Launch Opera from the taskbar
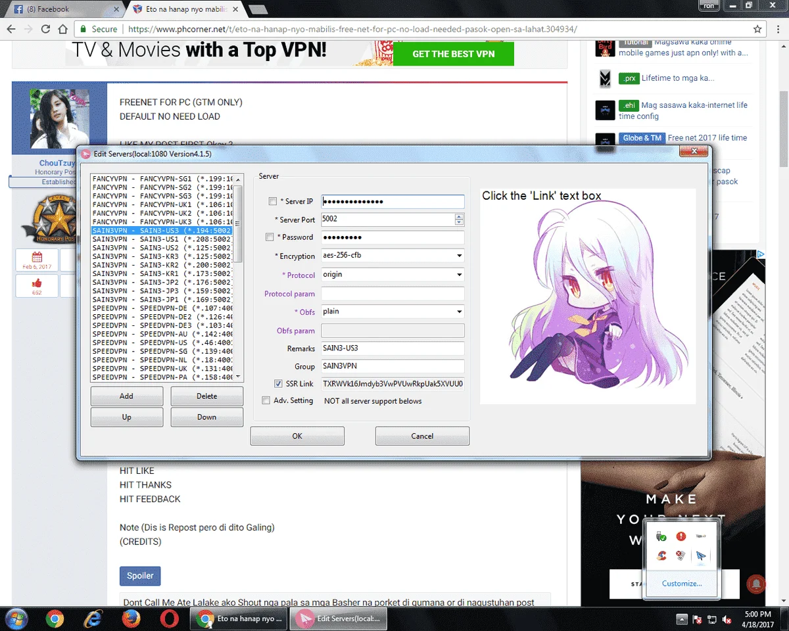The width and height of the screenshot is (789, 631). 170,619
